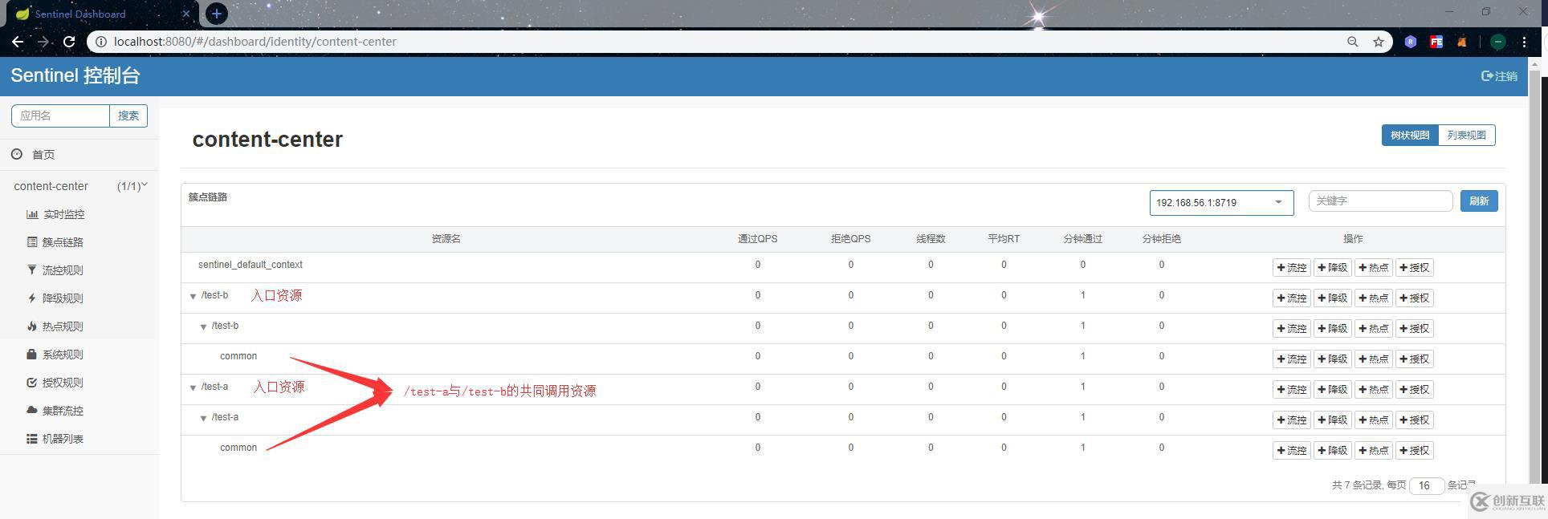Screen dimensions: 1548x519
Task: Open the Chrome three-dot menu
Action: tap(1524, 42)
